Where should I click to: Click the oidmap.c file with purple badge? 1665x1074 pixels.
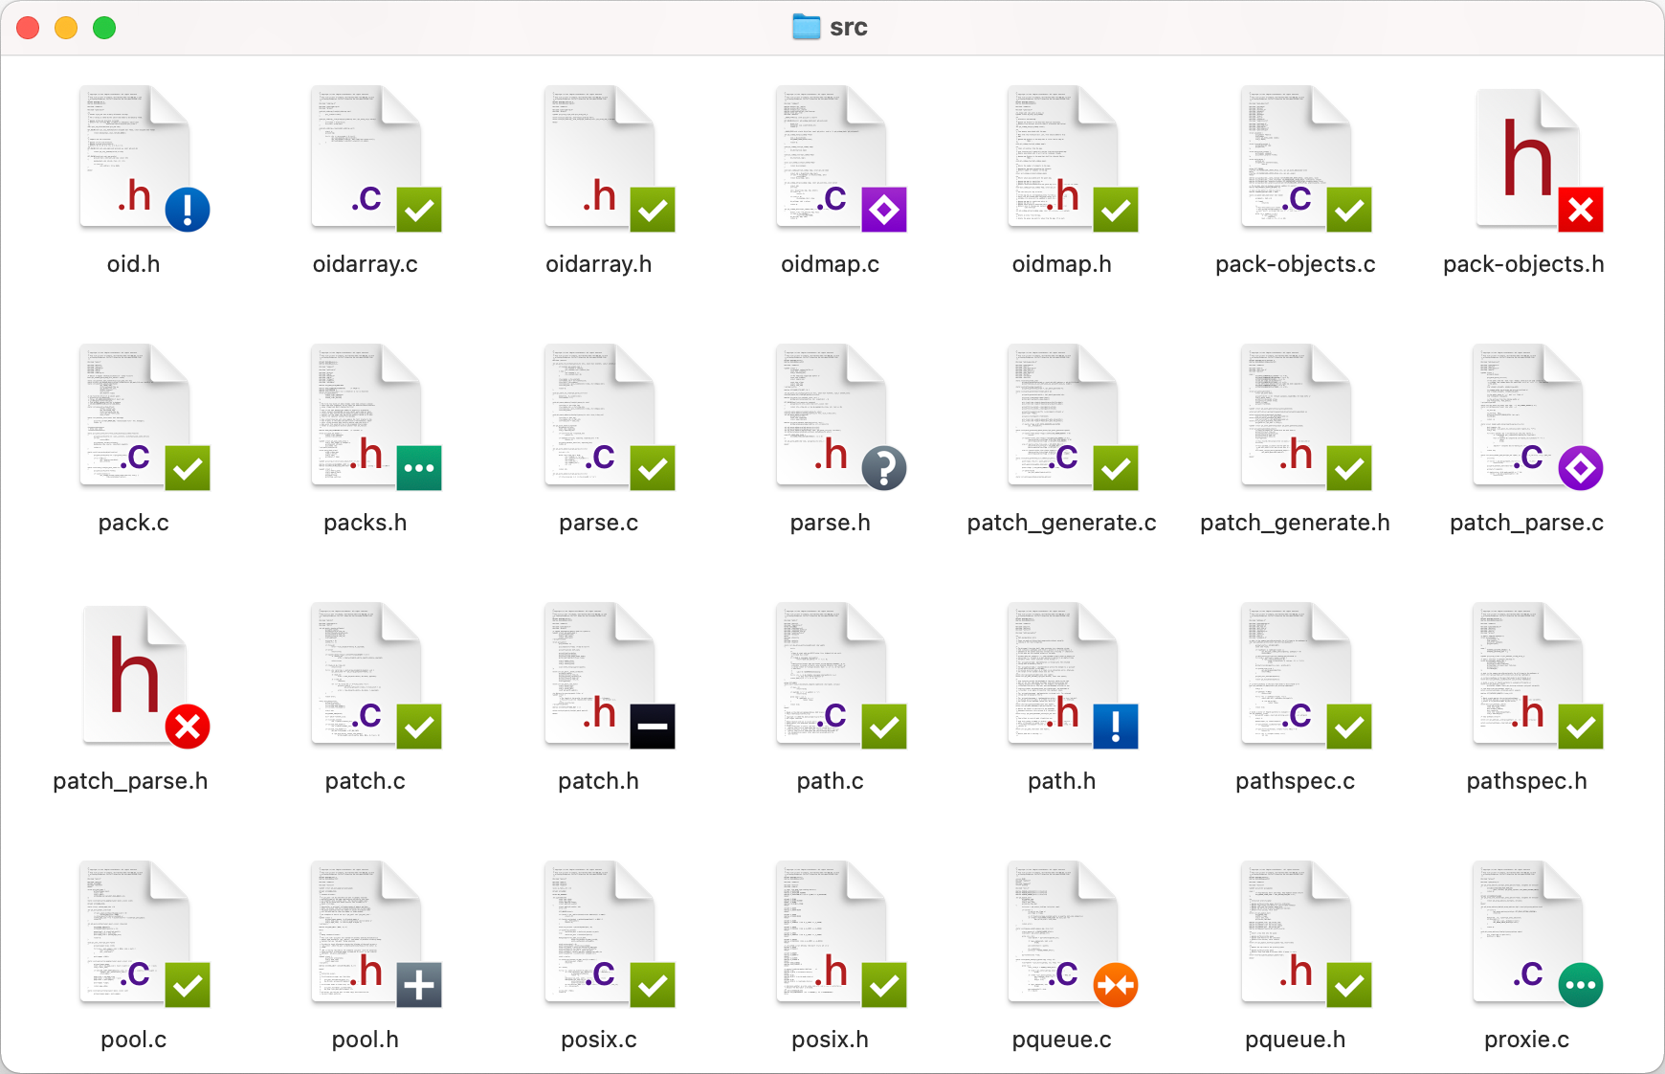click(x=831, y=159)
